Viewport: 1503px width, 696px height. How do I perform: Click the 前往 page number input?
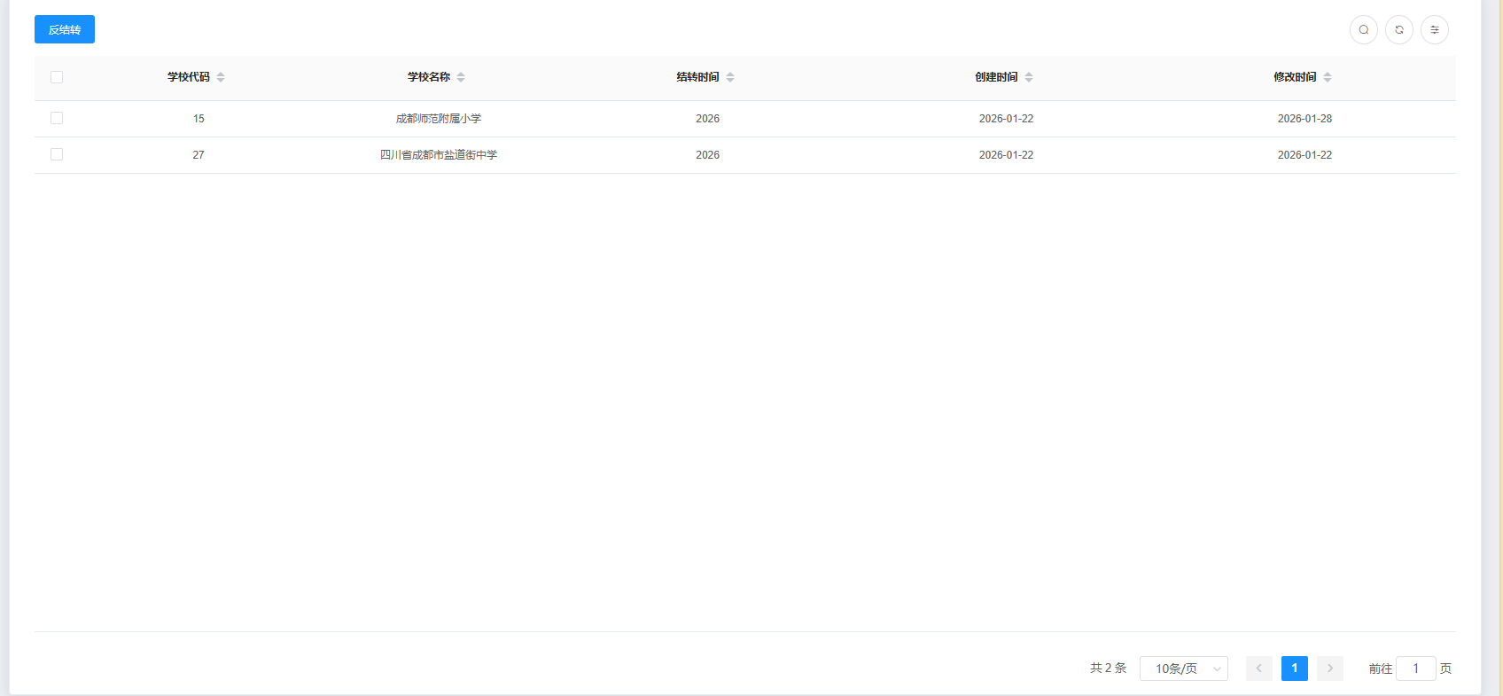pos(1415,669)
